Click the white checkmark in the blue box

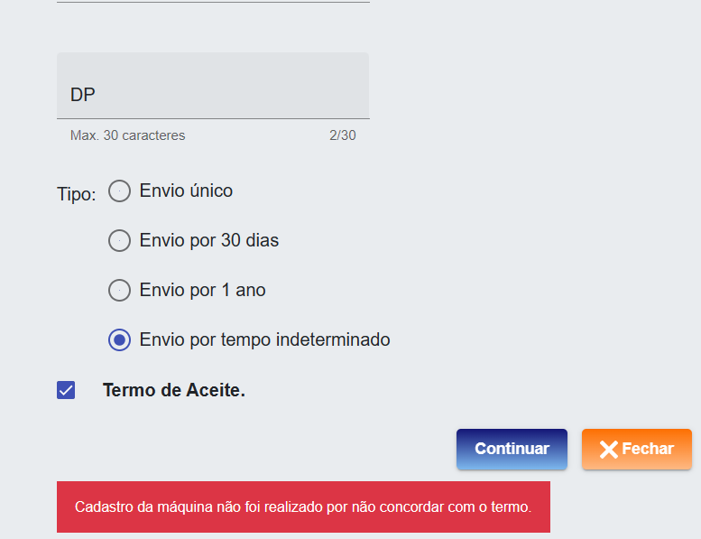(x=66, y=390)
